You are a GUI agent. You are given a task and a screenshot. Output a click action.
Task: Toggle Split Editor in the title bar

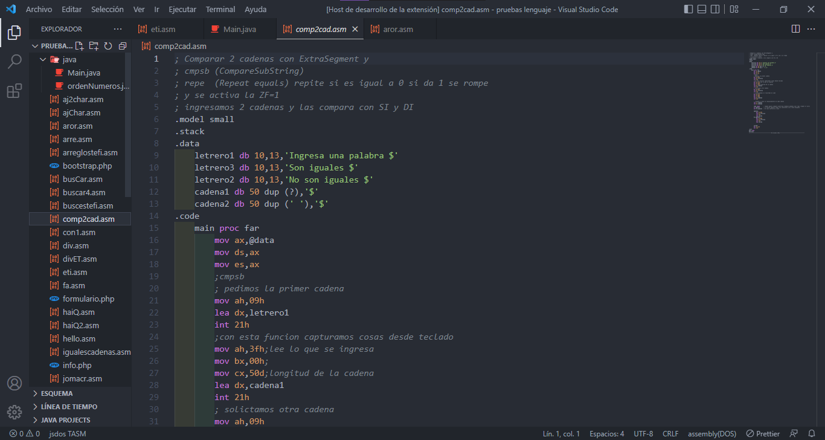point(795,28)
